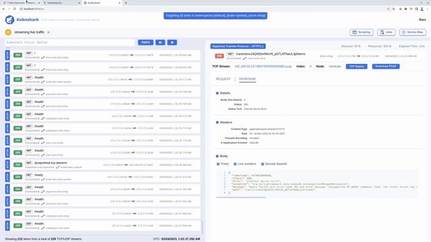The image size is (431, 242).
Task: Click the 200 badge of the /pcaps/total-tcp-streams row
Action: point(18,165)
